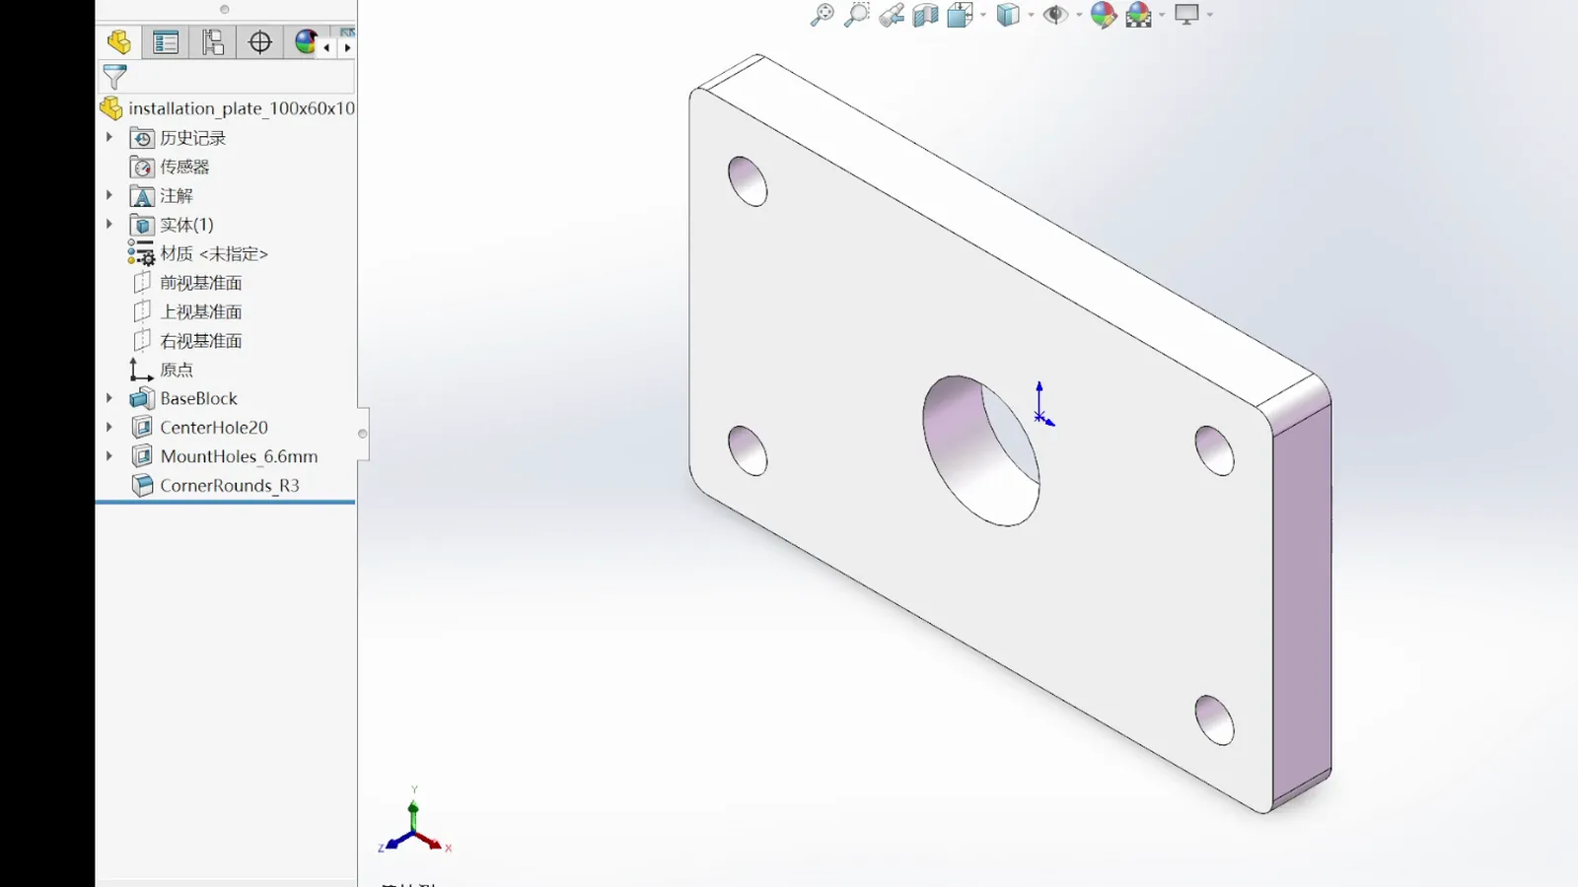
Task: Click the Display Style cube icon
Action: [x=1008, y=15]
